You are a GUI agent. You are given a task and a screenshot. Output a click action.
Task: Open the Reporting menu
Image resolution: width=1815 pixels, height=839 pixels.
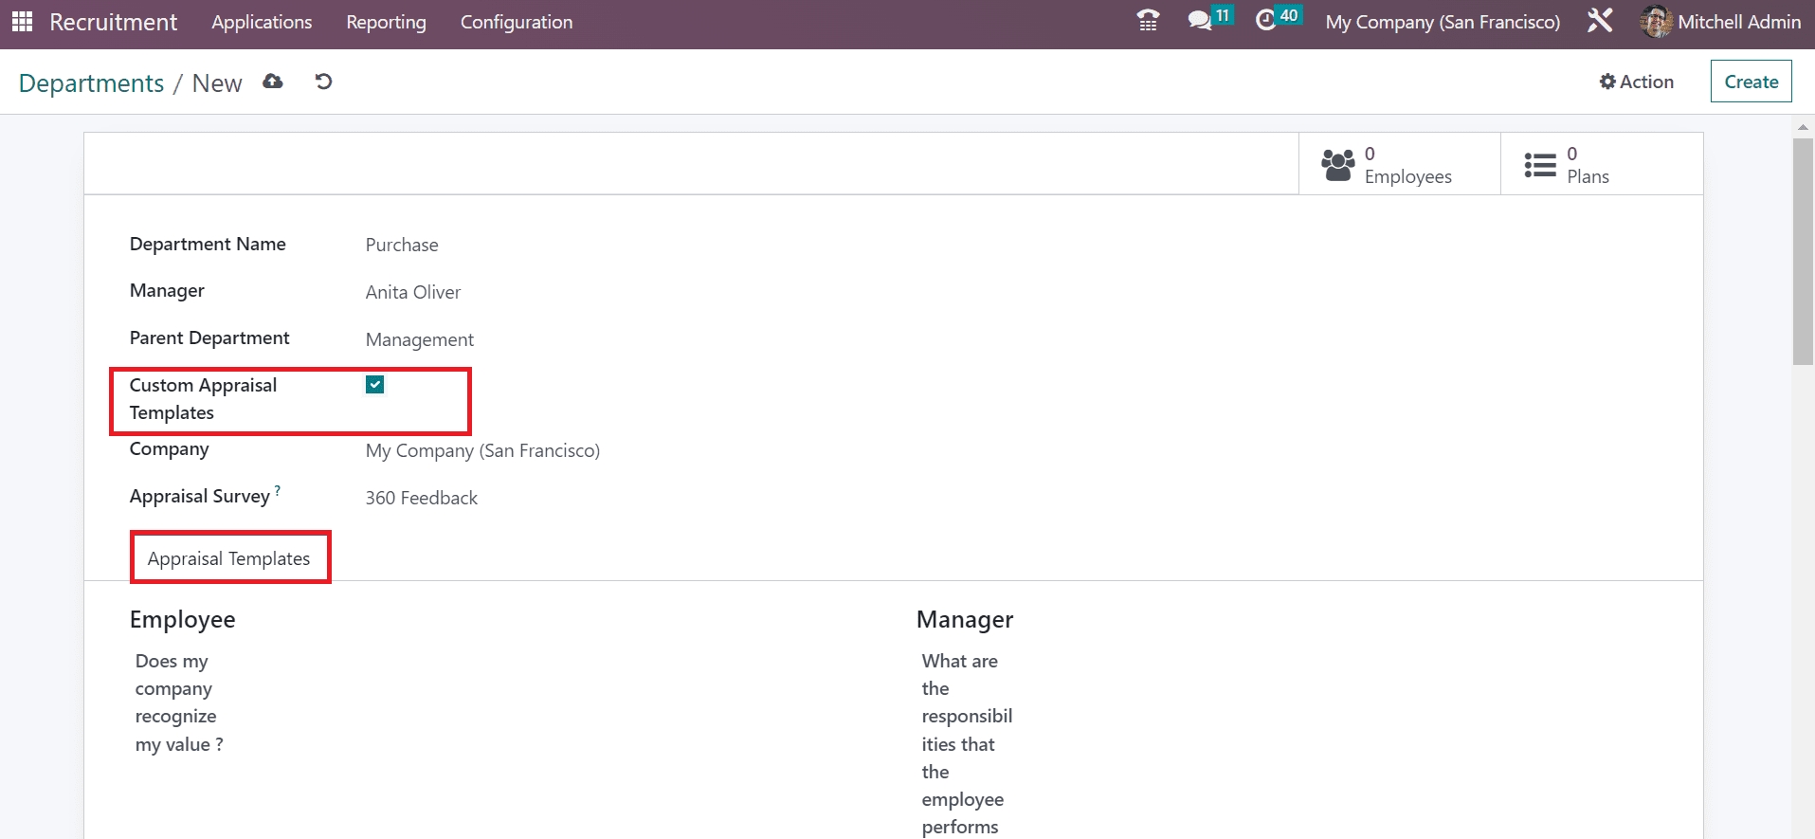point(386,22)
